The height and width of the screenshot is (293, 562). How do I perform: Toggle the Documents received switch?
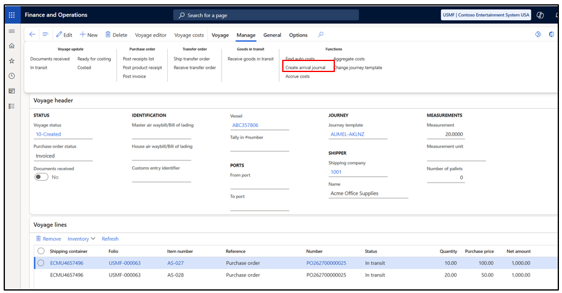point(41,177)
